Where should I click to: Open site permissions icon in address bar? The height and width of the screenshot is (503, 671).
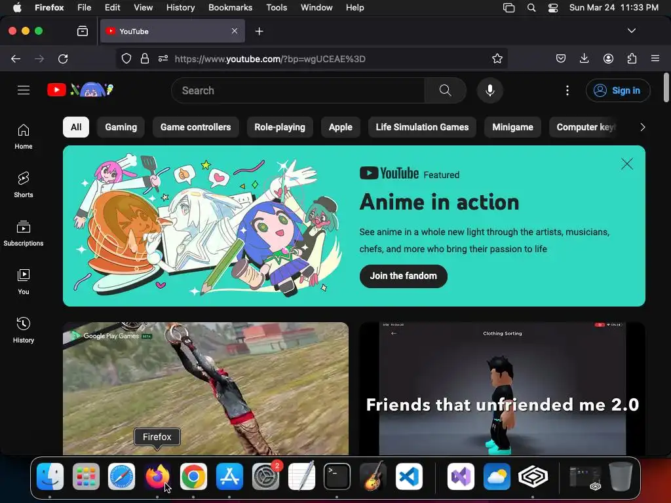pyautogui.click(x=163, y=58)
